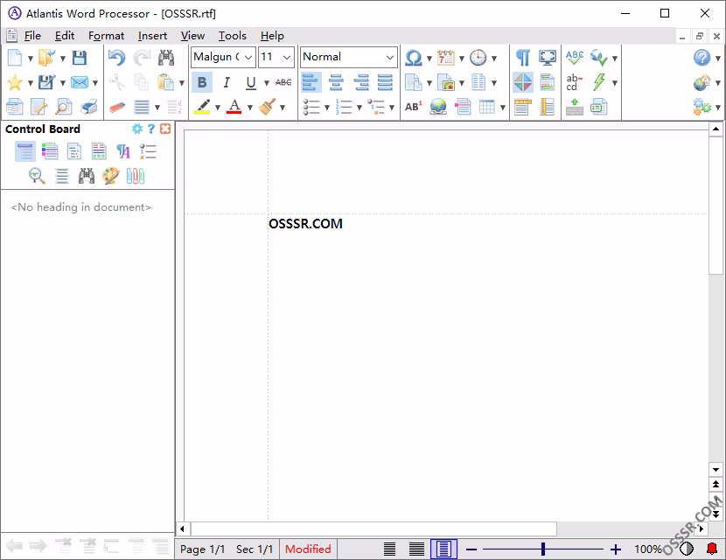Close the Control Board panel
This screenshot has width=726, height=560.
(x=165, y=129)
